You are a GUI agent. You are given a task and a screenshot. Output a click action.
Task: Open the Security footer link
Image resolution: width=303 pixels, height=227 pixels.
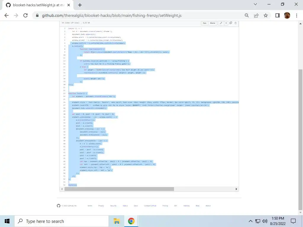[x=113, y=206]
